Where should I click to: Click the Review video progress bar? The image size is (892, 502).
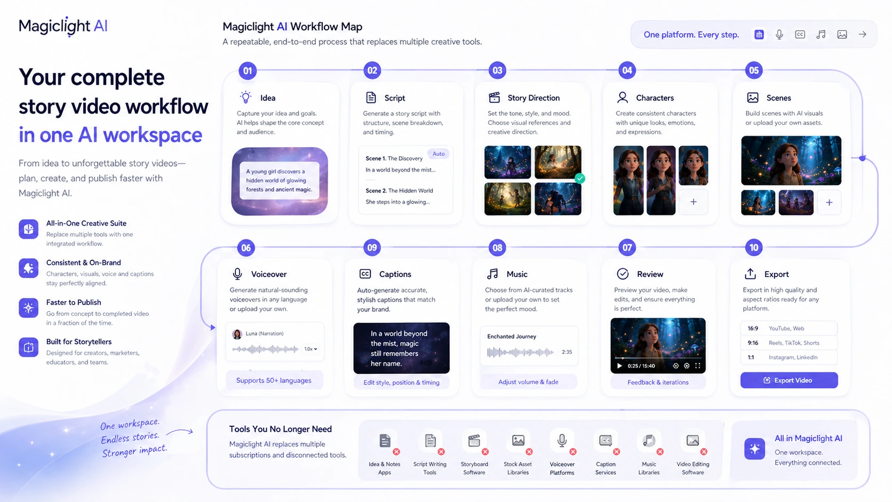[x=658, y=357]
